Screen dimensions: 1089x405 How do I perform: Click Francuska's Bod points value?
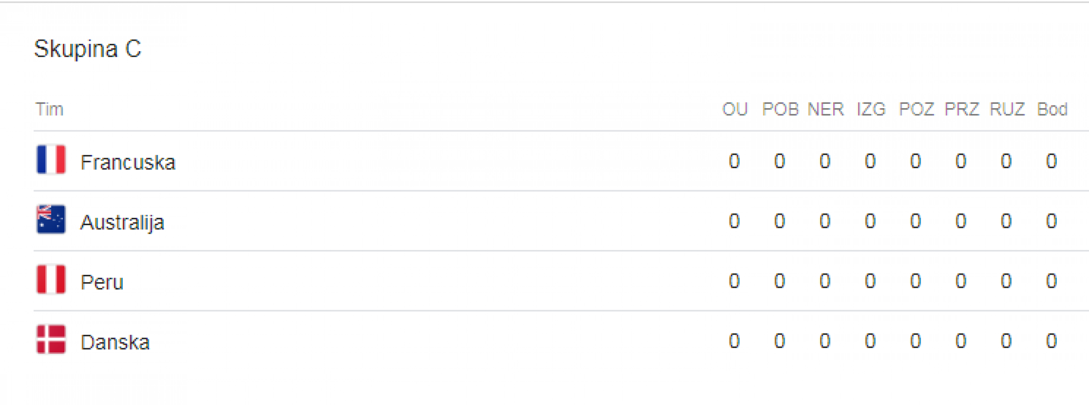(x=1052, y=161)
